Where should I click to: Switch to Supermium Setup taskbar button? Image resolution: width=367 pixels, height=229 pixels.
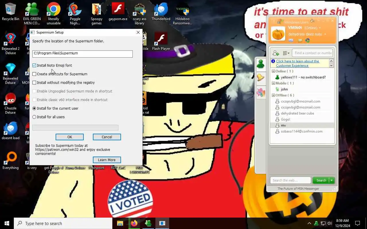[162, 223]
